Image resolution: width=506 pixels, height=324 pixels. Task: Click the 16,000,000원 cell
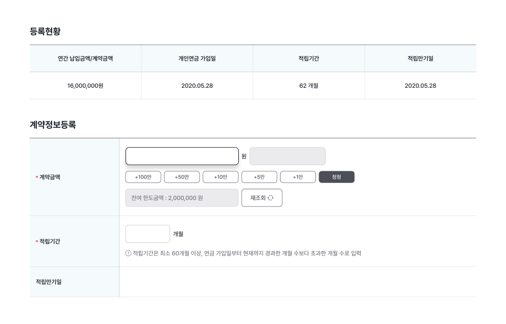tap(85, 85)
